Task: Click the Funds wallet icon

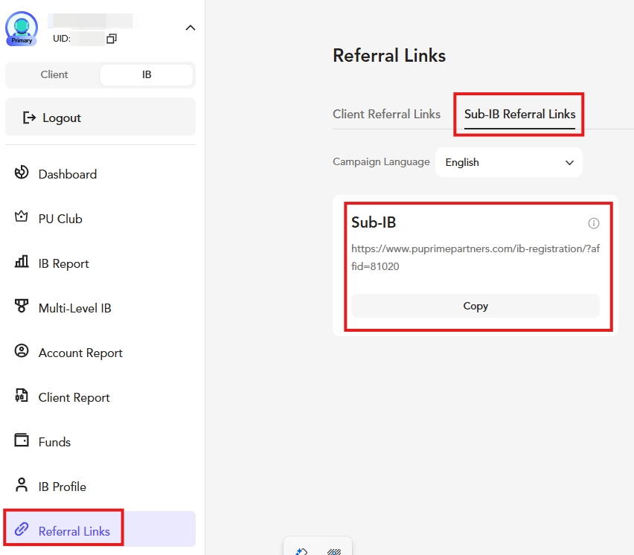Action: point(22,440)
